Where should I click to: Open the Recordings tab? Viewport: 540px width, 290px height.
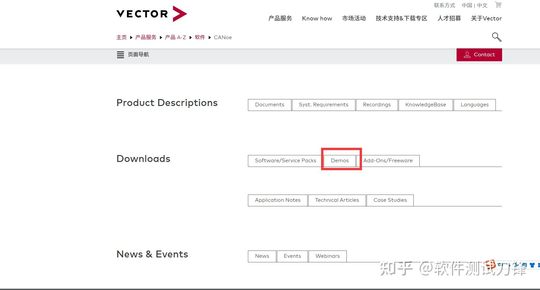[x=377, y=105]
